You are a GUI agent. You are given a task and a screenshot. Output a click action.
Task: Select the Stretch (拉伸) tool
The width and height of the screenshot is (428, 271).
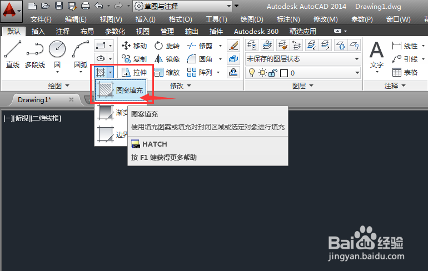click(x=135, y=73)
